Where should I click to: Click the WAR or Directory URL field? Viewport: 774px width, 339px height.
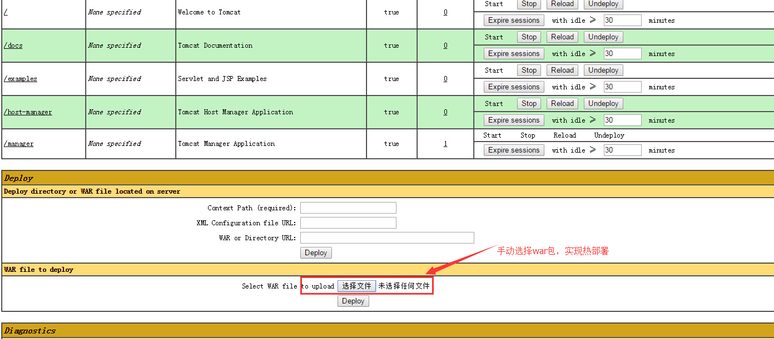pyautogui.click(x=387, y=238)
